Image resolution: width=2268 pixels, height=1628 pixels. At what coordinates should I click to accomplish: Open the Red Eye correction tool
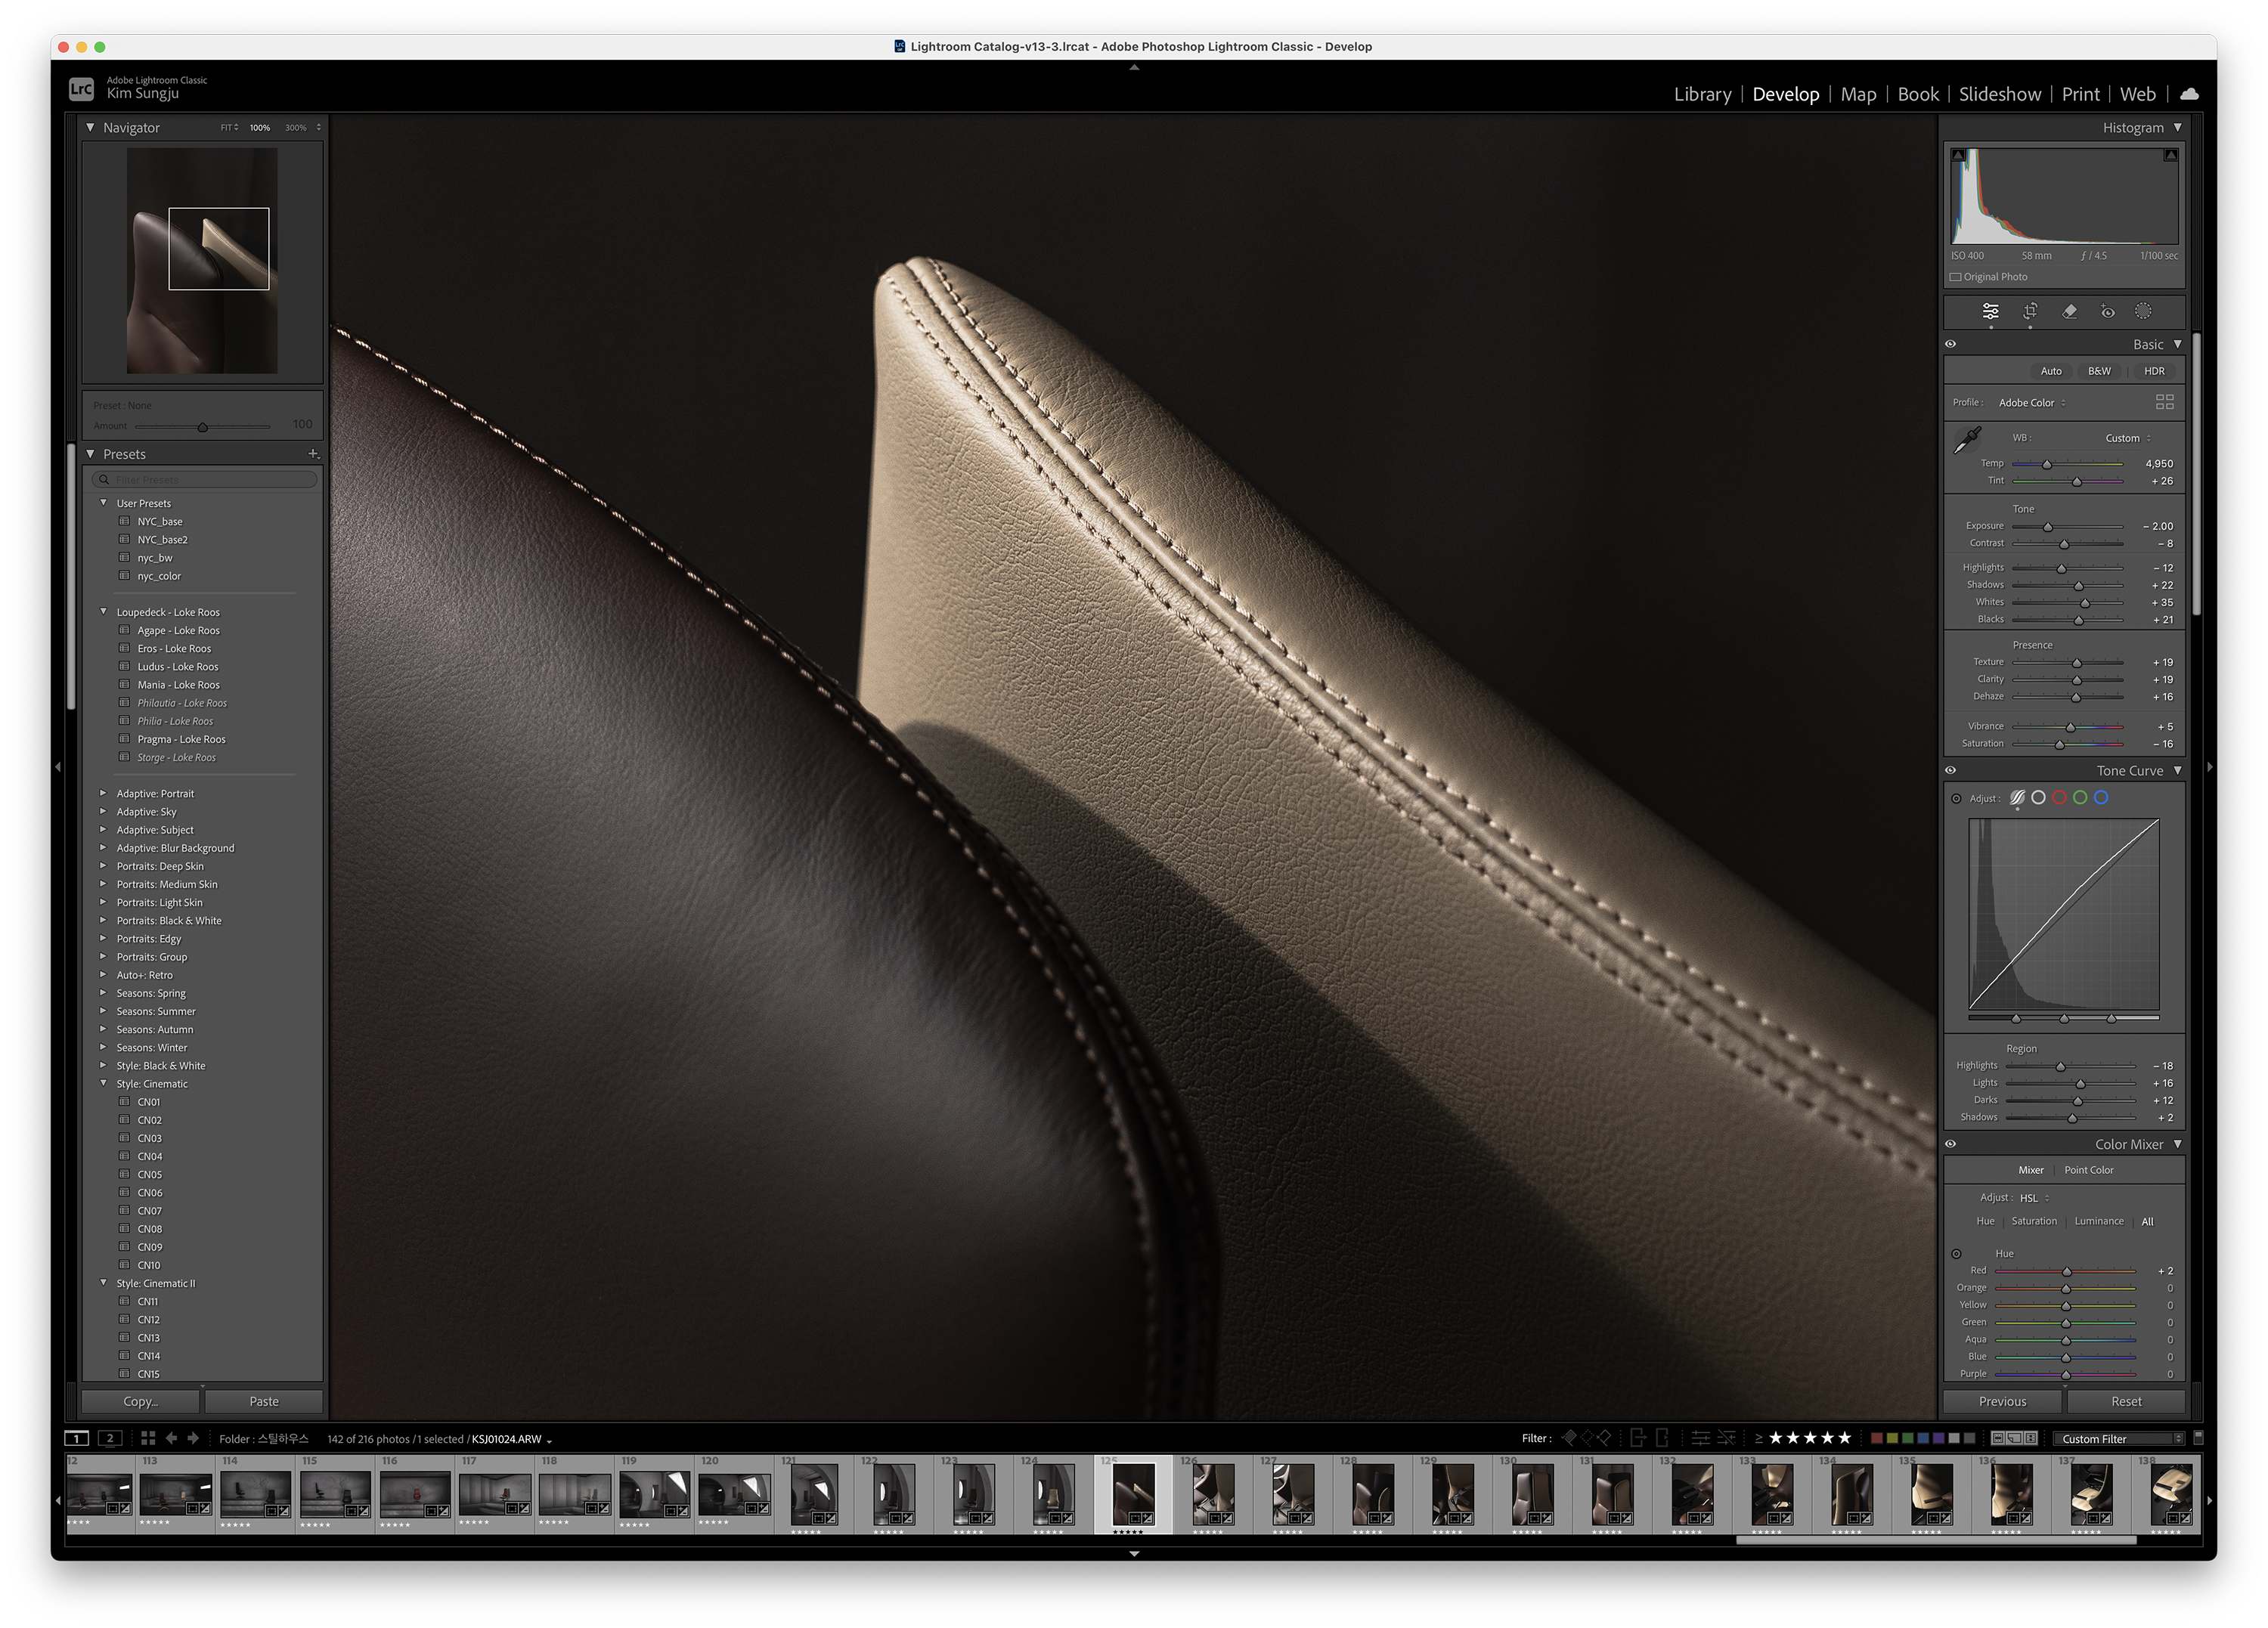2107,311
